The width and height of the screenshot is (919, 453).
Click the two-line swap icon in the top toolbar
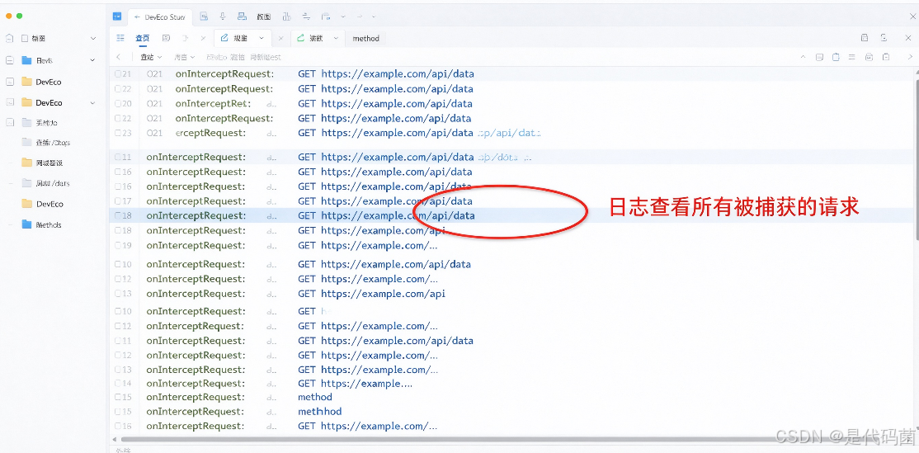tap(307, 17)
